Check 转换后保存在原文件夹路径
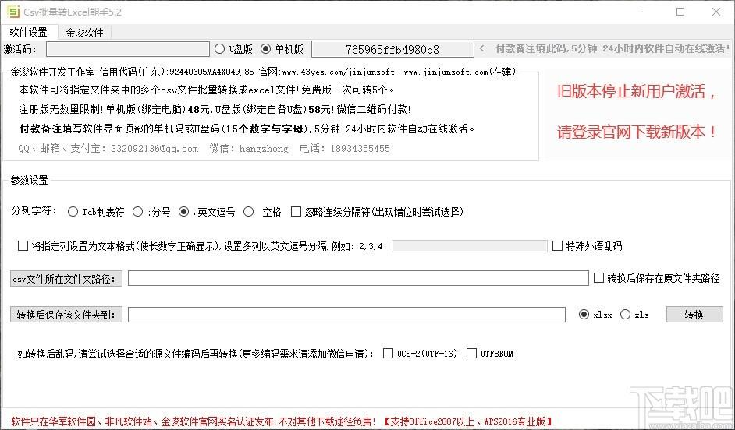 [x=598, y=278]
